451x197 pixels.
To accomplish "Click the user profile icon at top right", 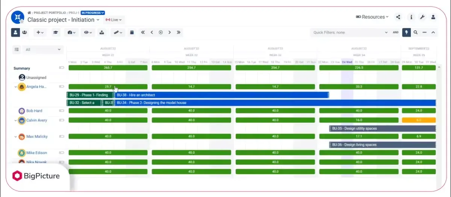I will (433, 17).
